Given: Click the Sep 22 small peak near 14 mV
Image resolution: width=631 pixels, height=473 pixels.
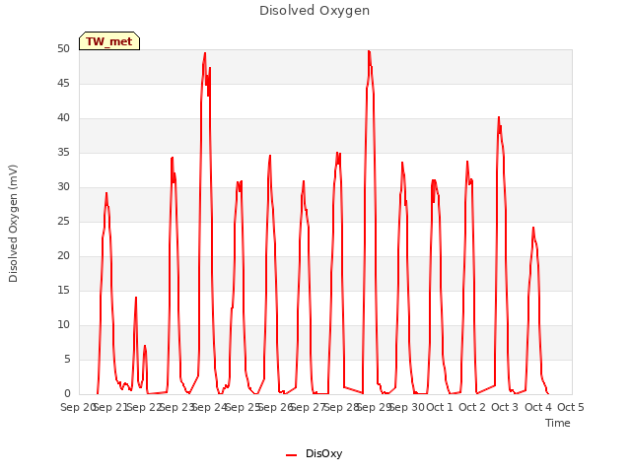Looking at the screenshot, I should point(136,298).
